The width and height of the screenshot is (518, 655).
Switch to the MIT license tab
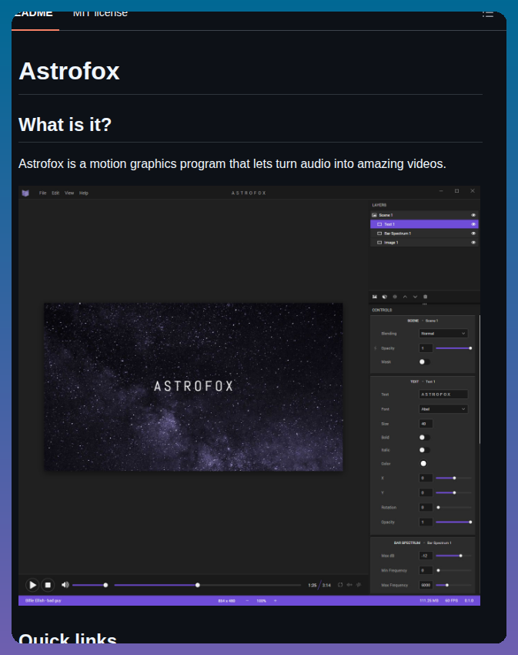pos(100,14)
